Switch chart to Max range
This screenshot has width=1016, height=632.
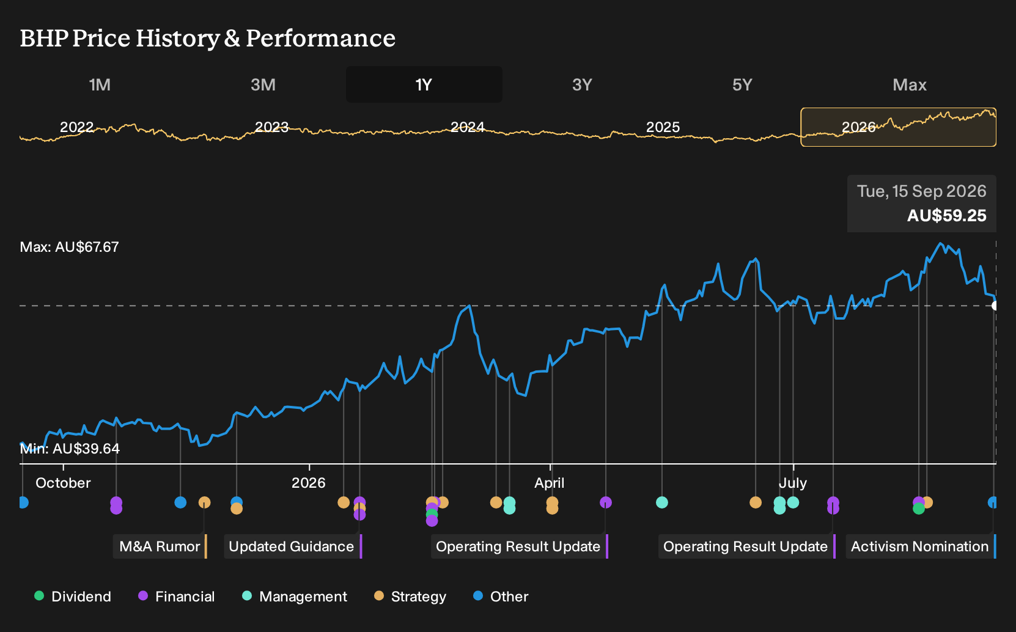pos(910,84)
